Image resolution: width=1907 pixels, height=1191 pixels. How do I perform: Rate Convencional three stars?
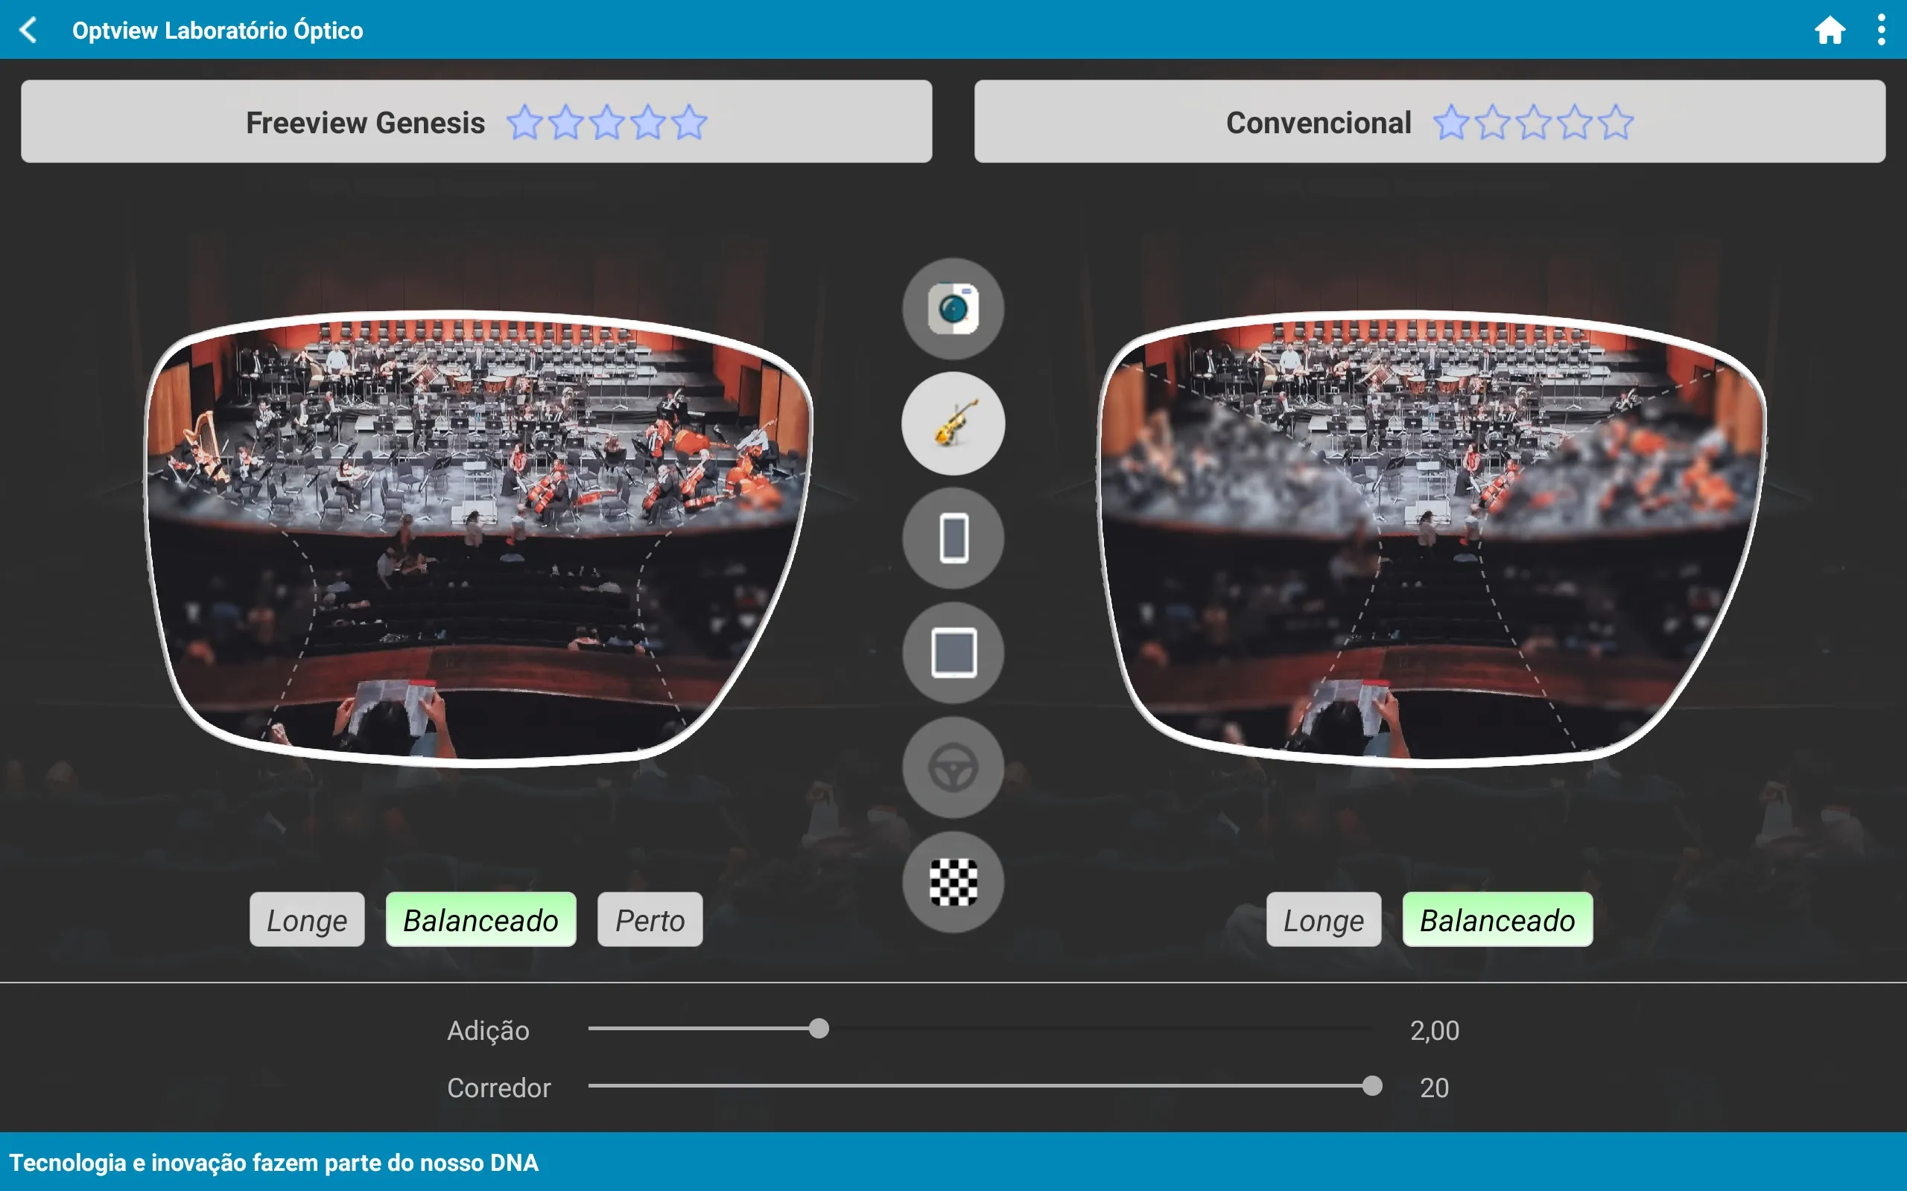[x=1534, y=122]
